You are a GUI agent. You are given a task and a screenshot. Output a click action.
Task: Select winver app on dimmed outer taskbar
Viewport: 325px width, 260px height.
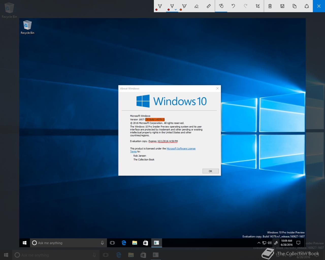(x=155, y=255)
